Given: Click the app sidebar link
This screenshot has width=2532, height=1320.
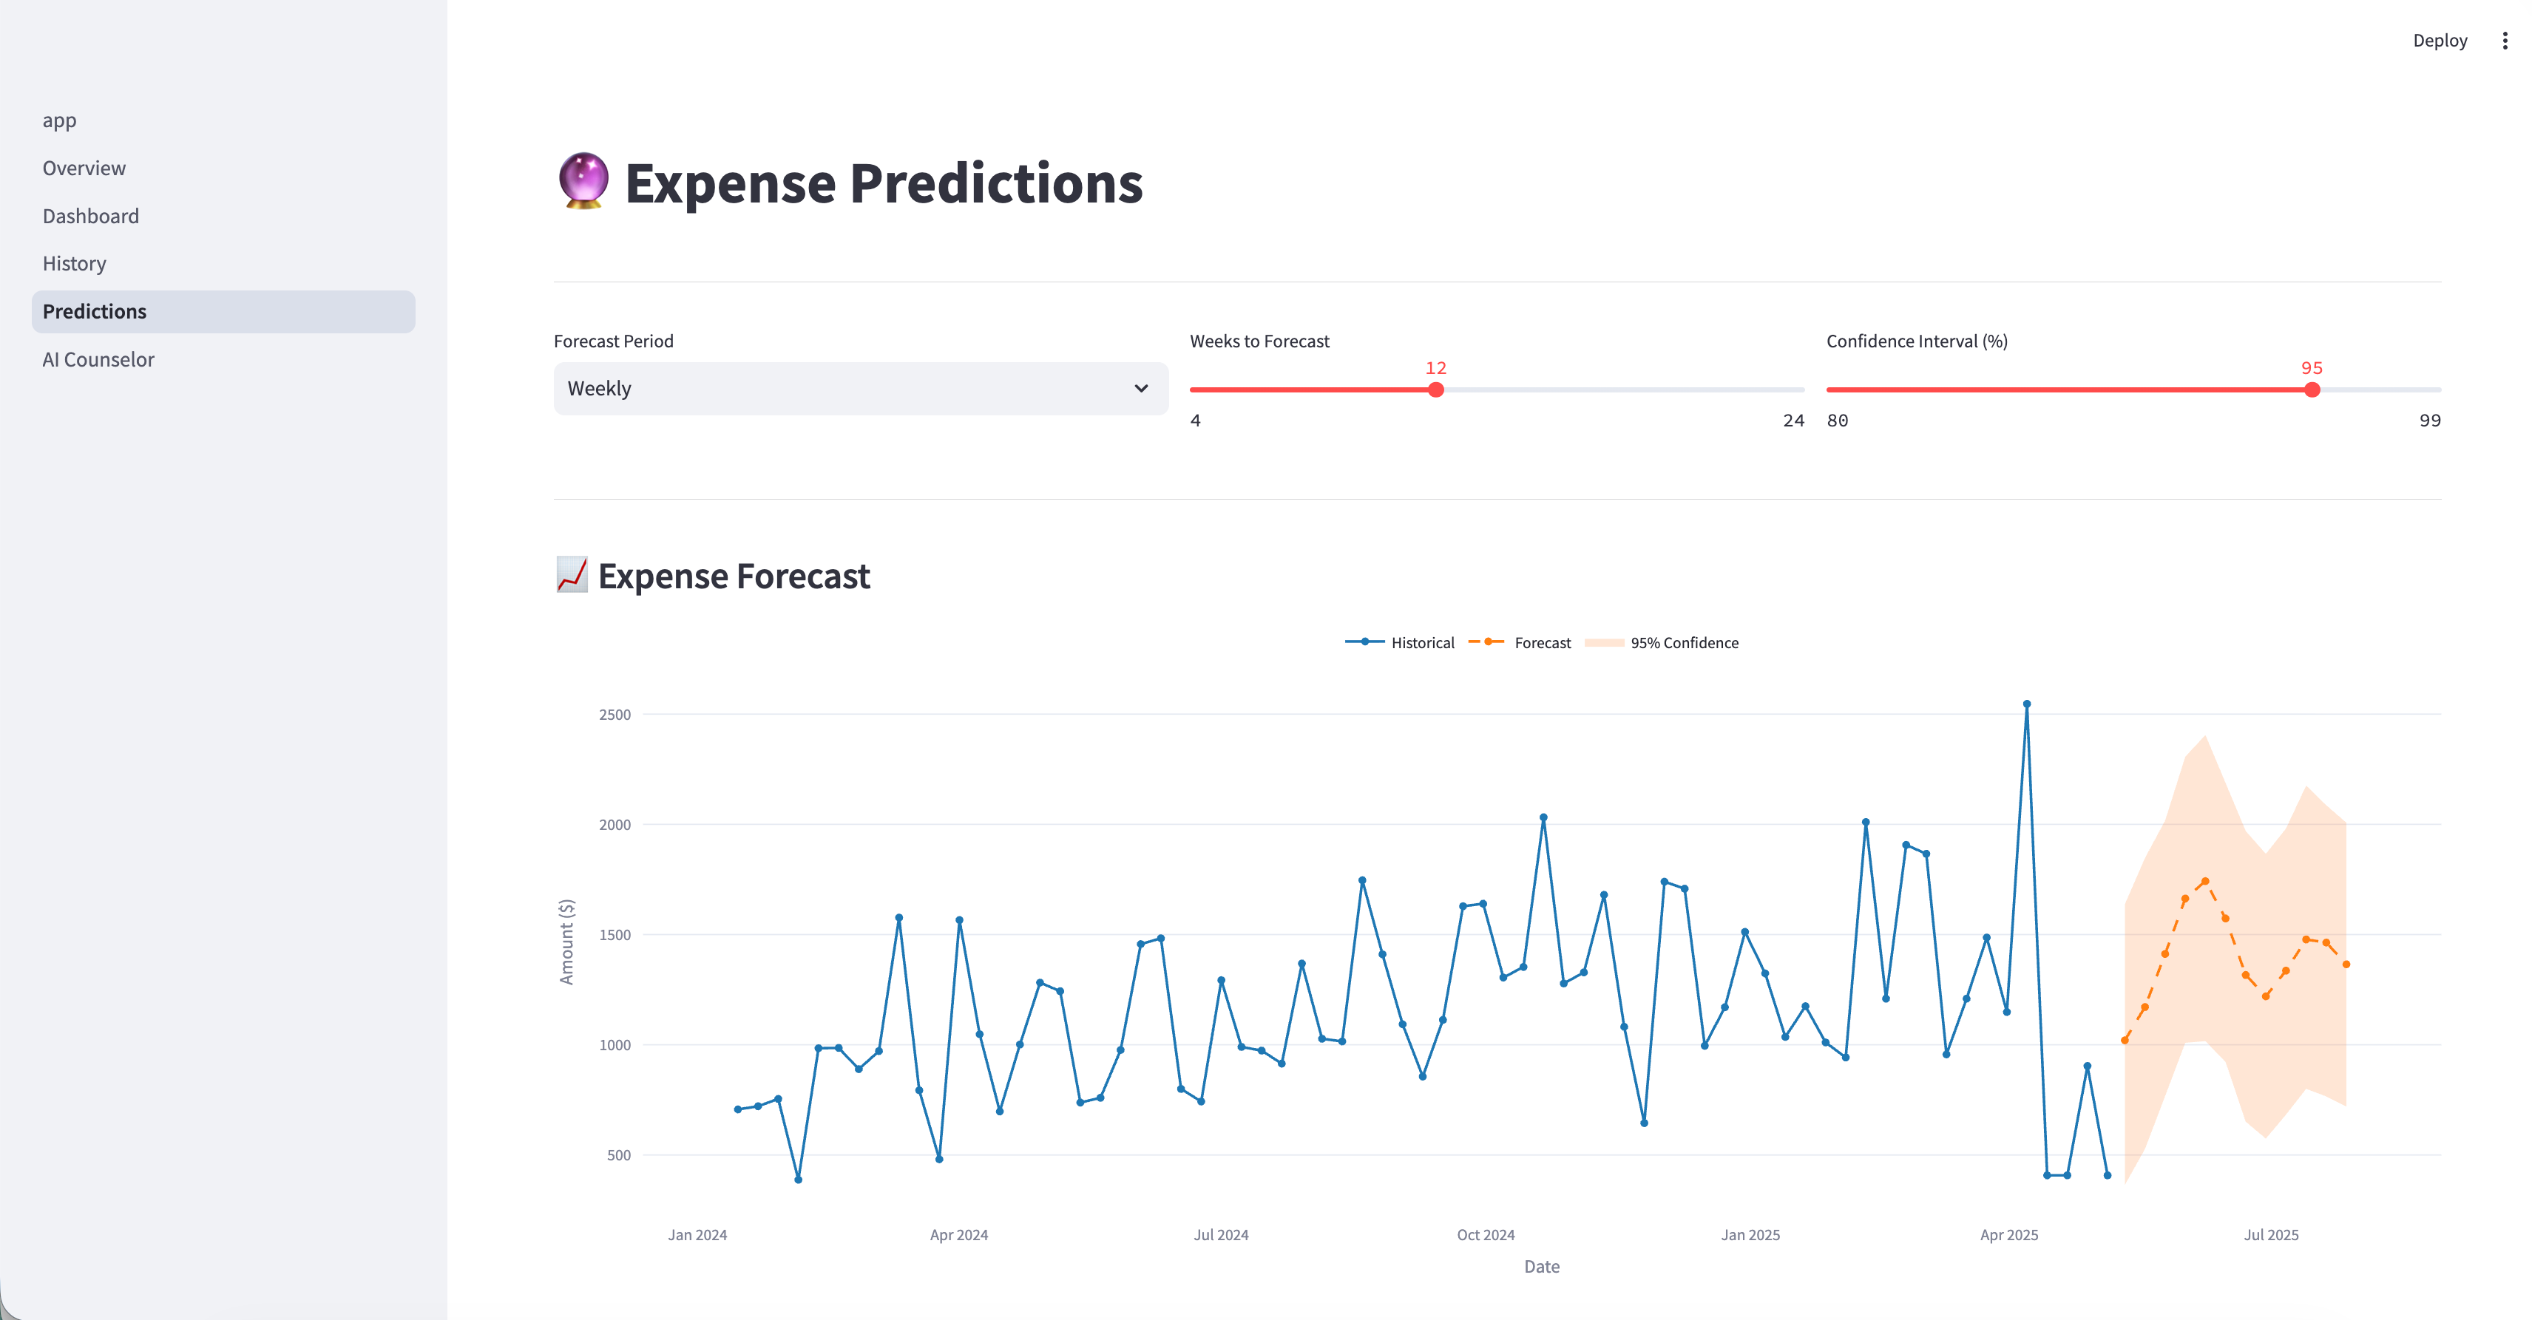Looking at the screenshot, I should pyautogui.click(x=59, y=120).
